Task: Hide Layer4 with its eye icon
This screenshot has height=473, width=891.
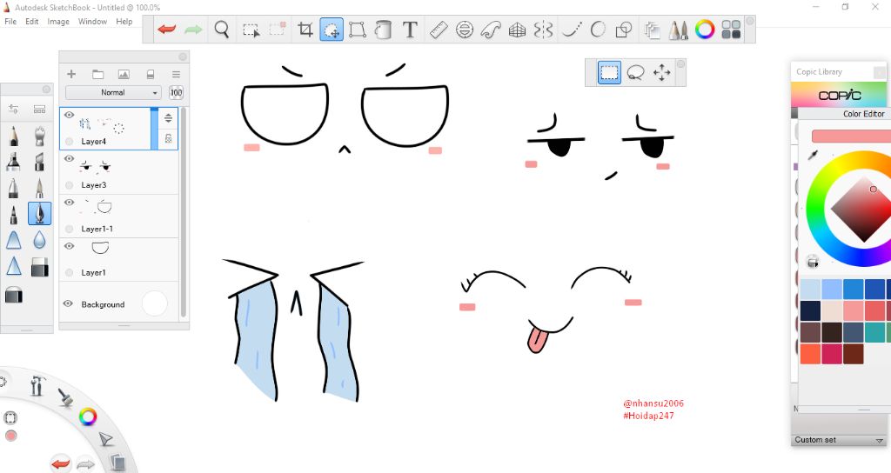Action: pyautogui.click(x=69, y=115)
